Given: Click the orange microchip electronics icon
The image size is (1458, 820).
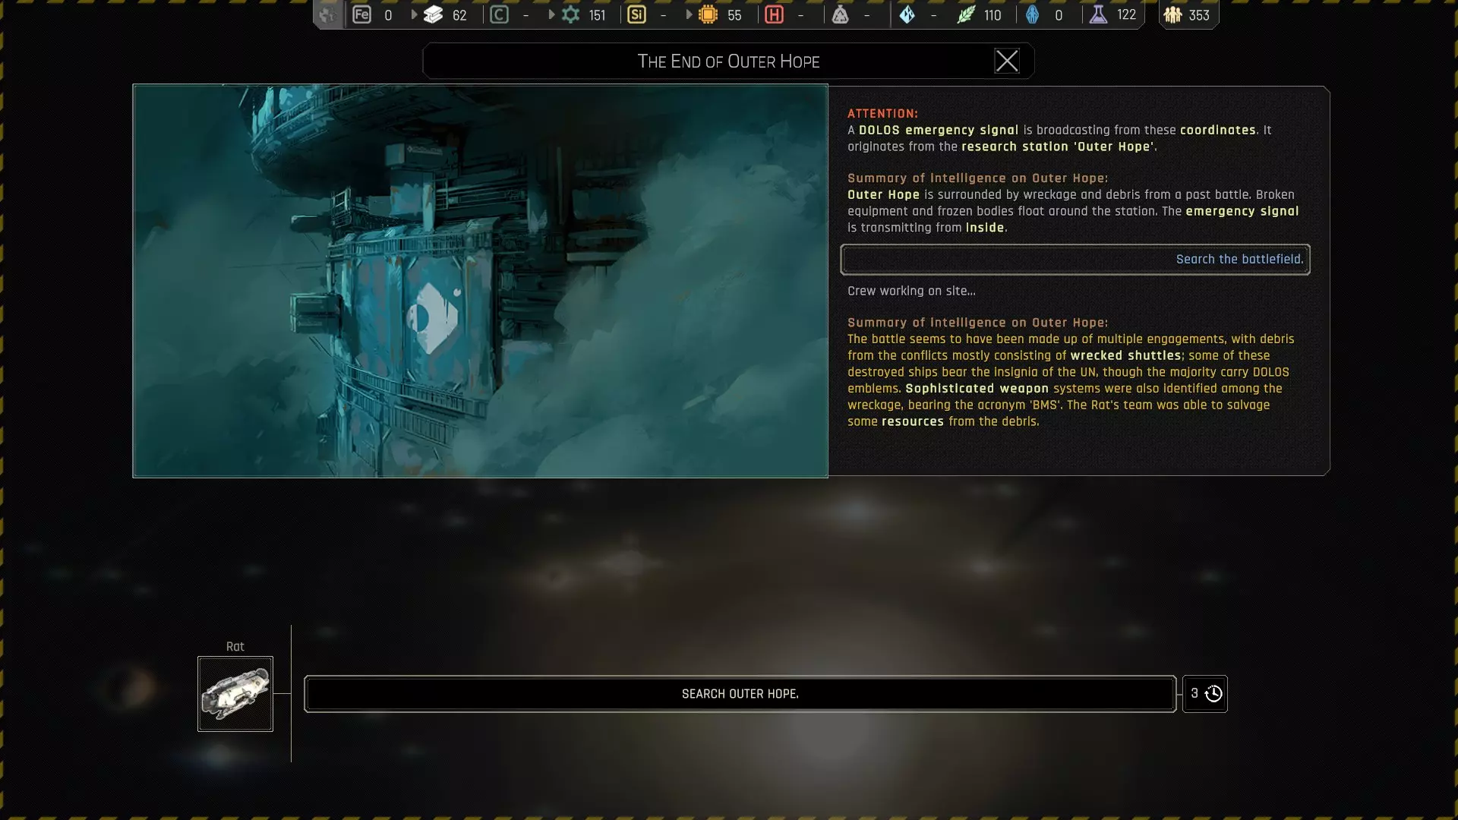Looking at the screenshot, I should [708, 14].
